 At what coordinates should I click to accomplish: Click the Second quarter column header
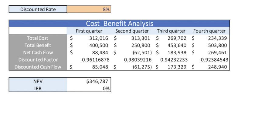point(132,31)
